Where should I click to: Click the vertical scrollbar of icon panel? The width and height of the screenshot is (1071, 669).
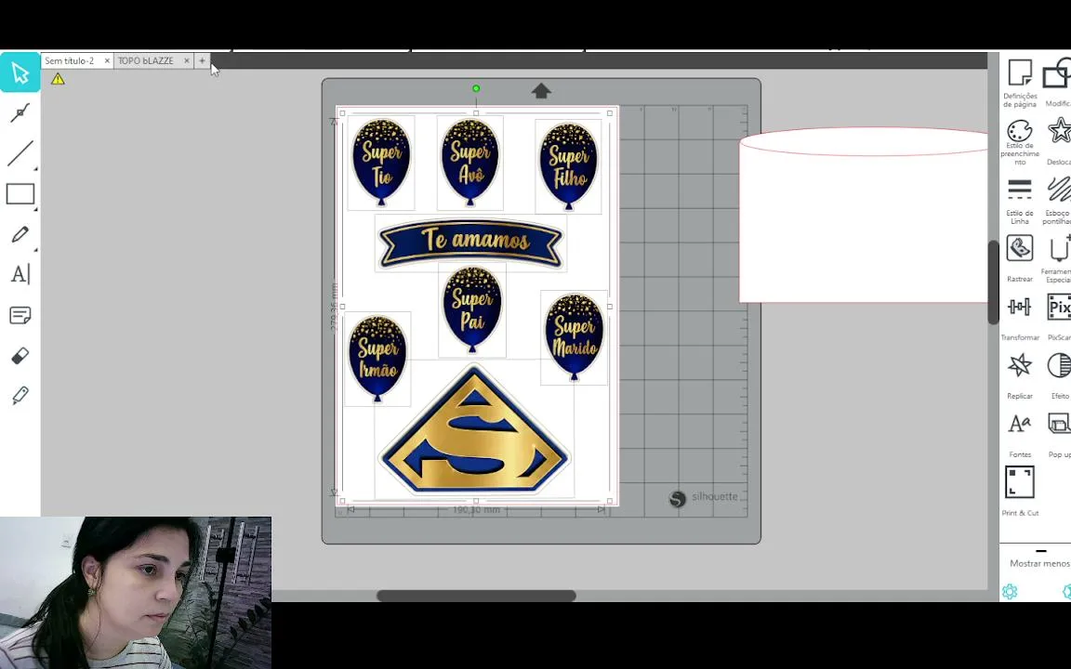click(x=993, y=282)
